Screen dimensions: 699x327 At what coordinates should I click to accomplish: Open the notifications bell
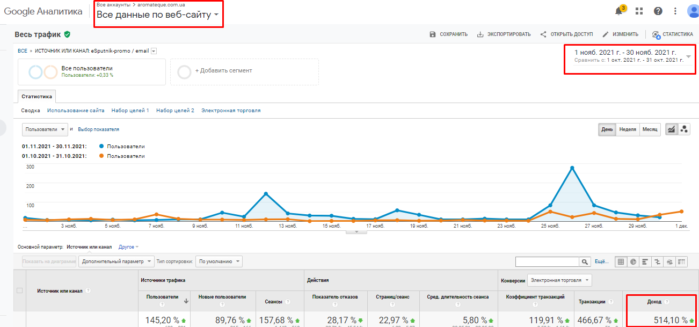pos(619,11)
